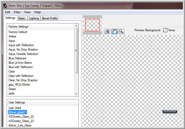Image resolution: width=185 pixels, height=129 pixels.
Task: Select the Exkizz_Lola_Glass user setting
Action: [x=20, y=125]
